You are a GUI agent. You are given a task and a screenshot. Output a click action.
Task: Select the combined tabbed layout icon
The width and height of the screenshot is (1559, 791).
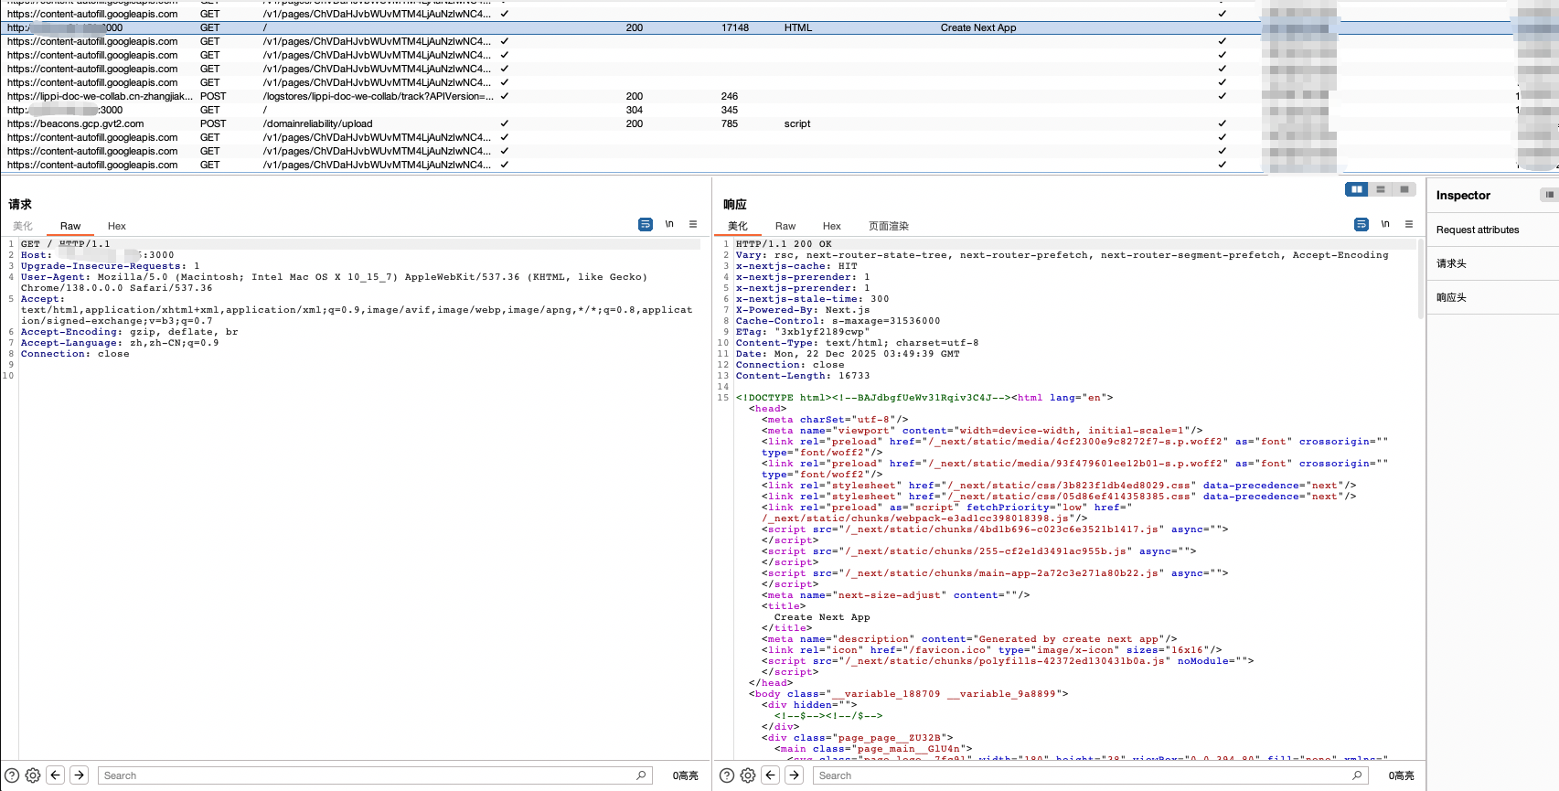[1404, 189]
